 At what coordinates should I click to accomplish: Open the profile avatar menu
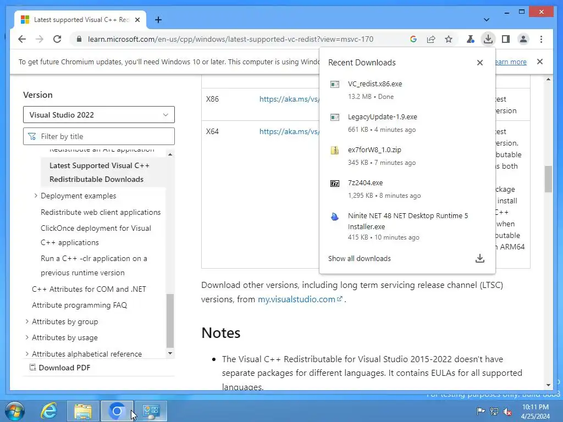click(523, 39)
